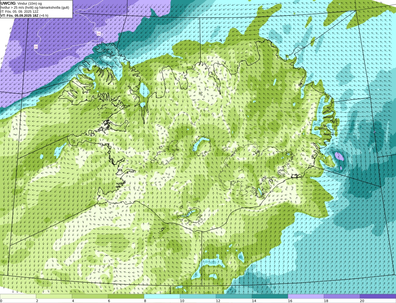Click the lavender 16–18 m/s legend swatch
This screenshot has height=303, width=396.
306,296
